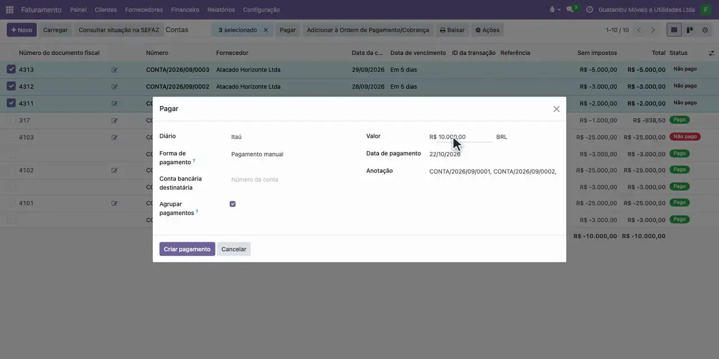Open the Relatórios menu

221,10
